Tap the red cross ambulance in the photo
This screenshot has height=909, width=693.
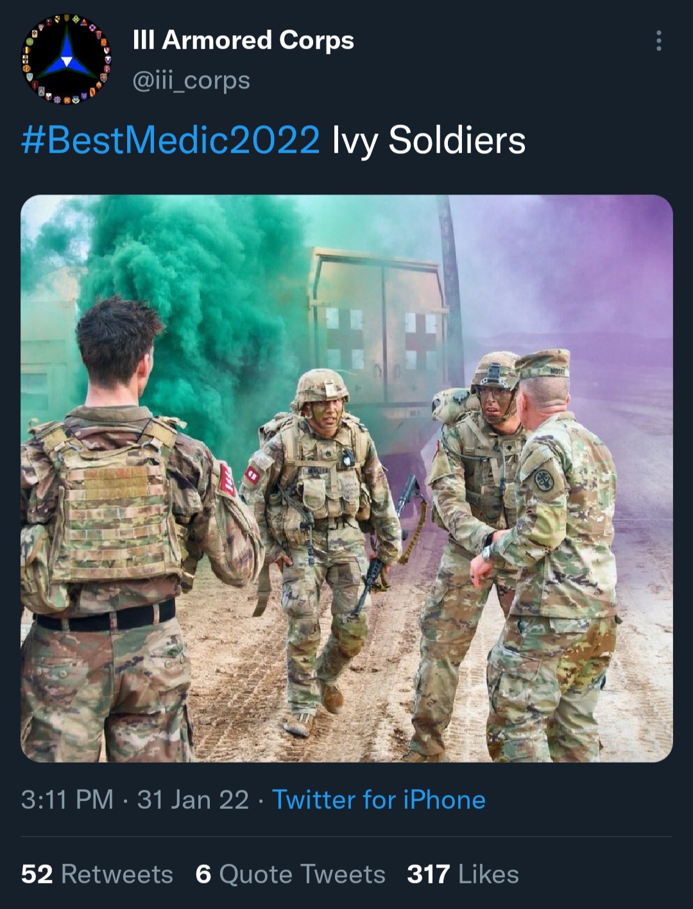click(380, 327)
